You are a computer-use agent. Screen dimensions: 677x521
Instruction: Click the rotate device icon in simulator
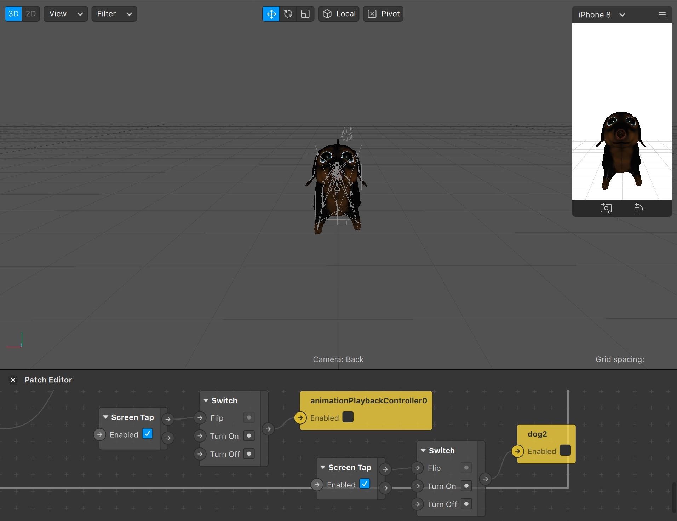(x=638, y=208)
